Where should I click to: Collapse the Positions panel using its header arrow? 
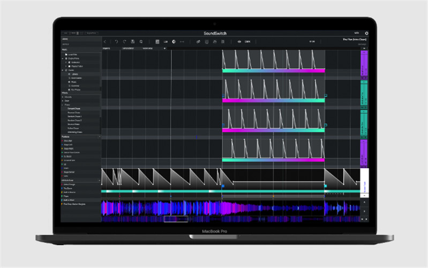99,137
